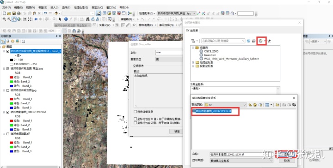Open the spatial filter dropdown arrow
This screenshot has height=168, width=333.
pos(197,41)
